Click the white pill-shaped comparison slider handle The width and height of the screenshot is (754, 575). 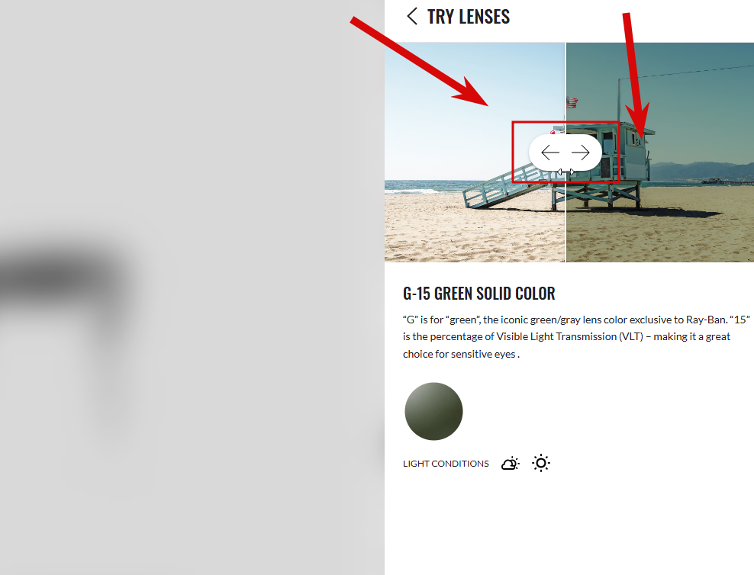(565, 153)
